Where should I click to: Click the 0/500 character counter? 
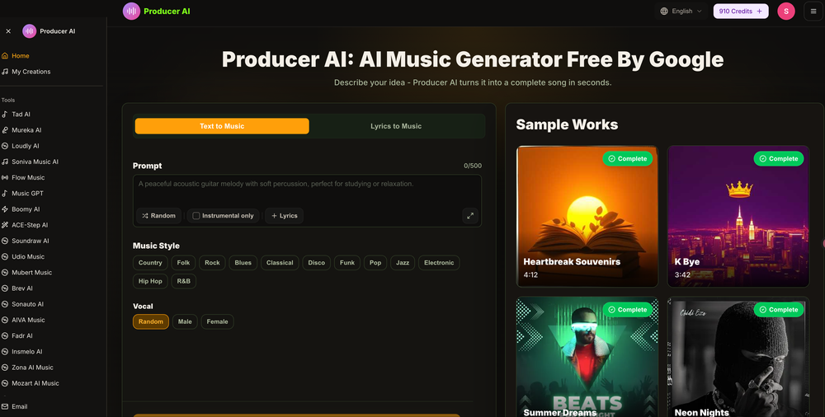[473, 166]
